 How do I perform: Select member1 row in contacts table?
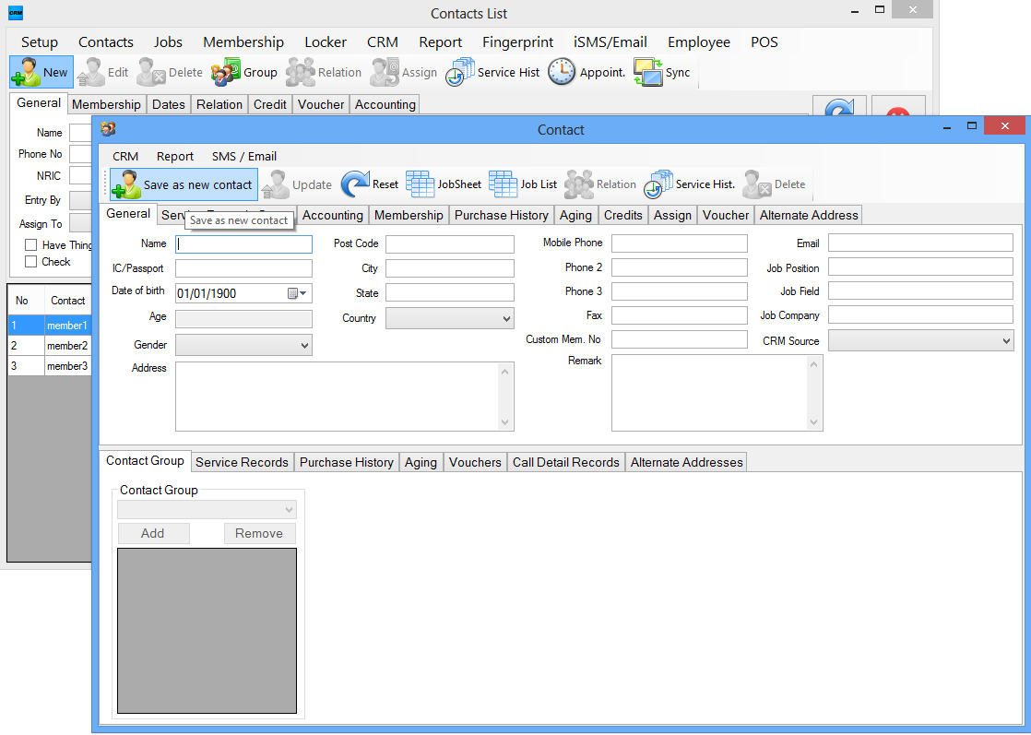click(49, 326)
